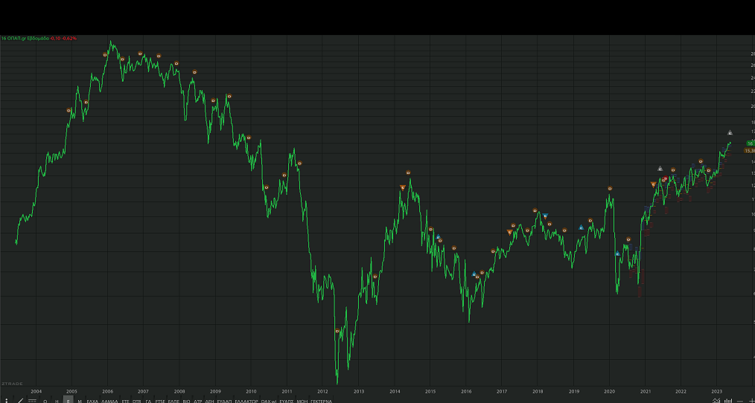Click the 2020 year label on time axis
This screenshot has width=755, height=403.
pos(610,391)
